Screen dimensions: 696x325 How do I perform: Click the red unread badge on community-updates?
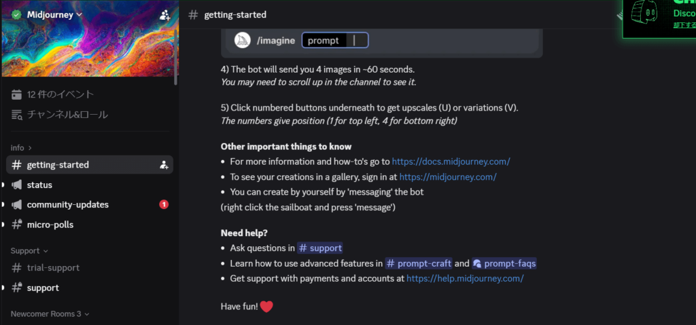pyautogui.click(x=164, y=204)
